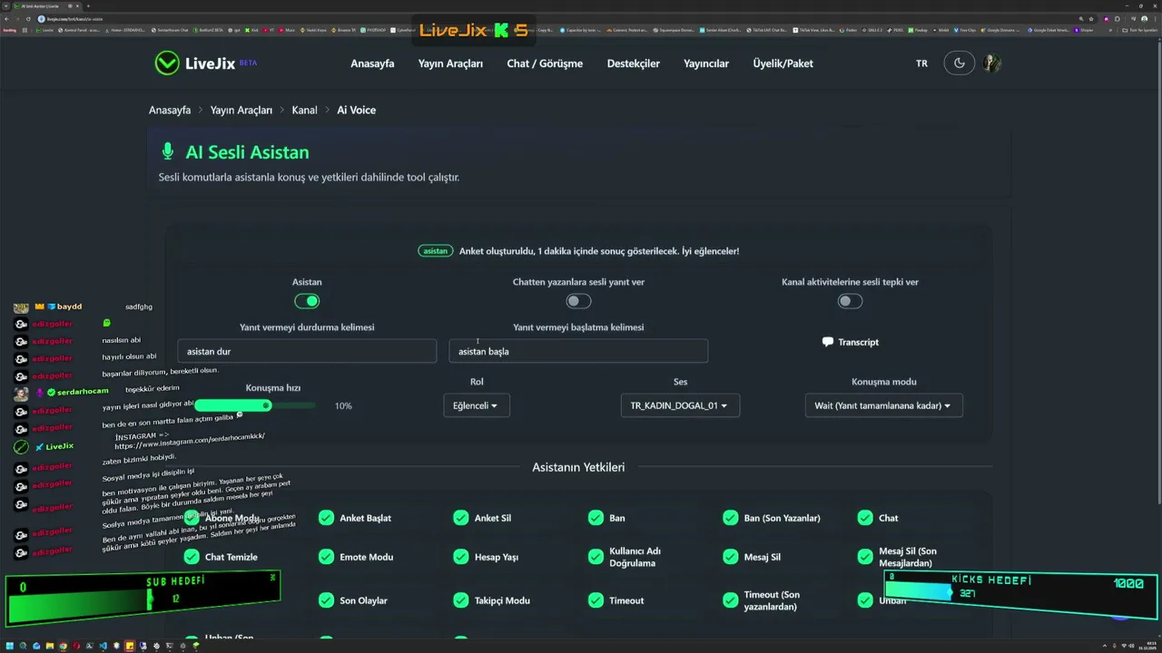Open Yayın Araçları nav menu
Image resolution: width=1162 pixels, height=653 pixels.
450,63
